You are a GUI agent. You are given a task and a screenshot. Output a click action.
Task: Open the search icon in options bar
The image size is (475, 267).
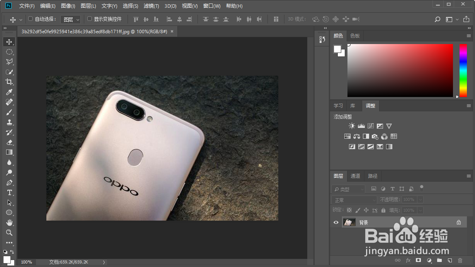(x=438, y=19)
